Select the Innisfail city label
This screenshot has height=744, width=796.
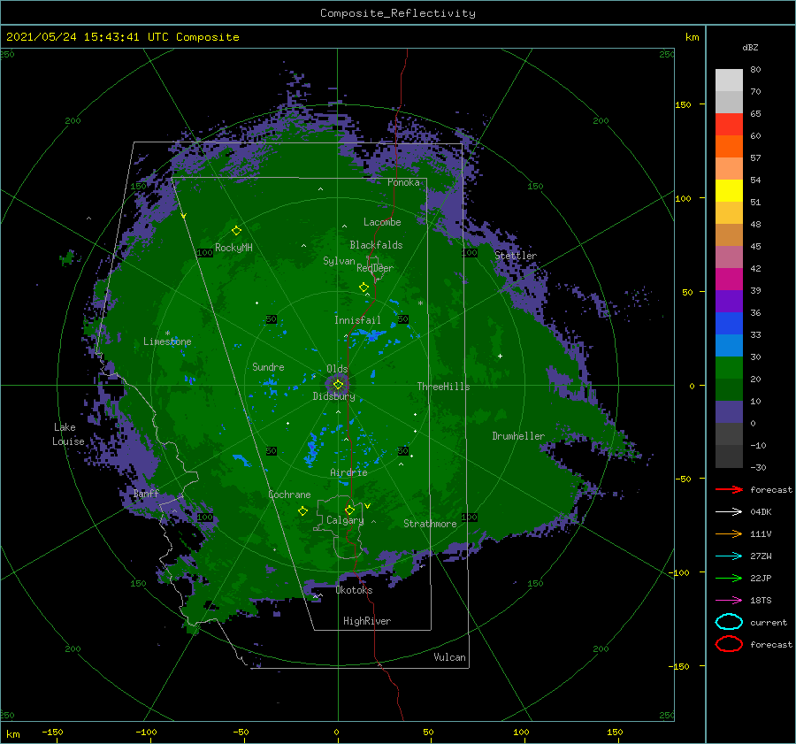tap(357, 320)
